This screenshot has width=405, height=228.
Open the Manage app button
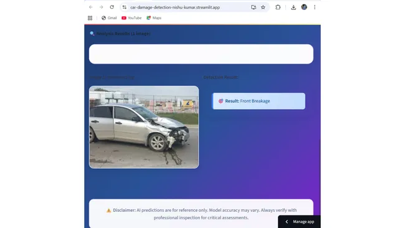pos(299,222)
